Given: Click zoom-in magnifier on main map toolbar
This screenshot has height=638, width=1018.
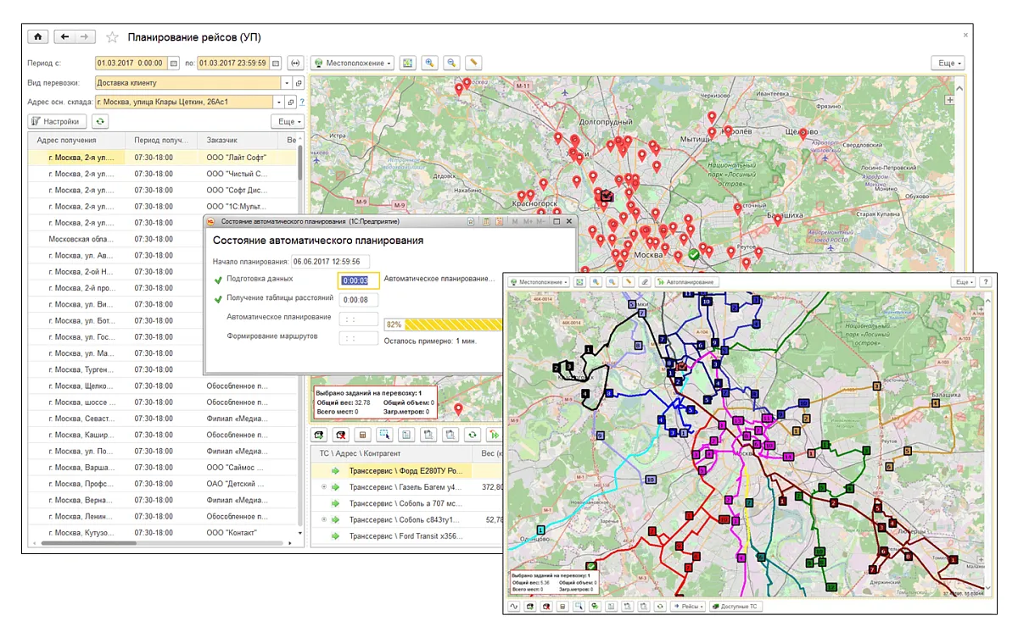Looking at the screenshot, I should tap(430, 63).
